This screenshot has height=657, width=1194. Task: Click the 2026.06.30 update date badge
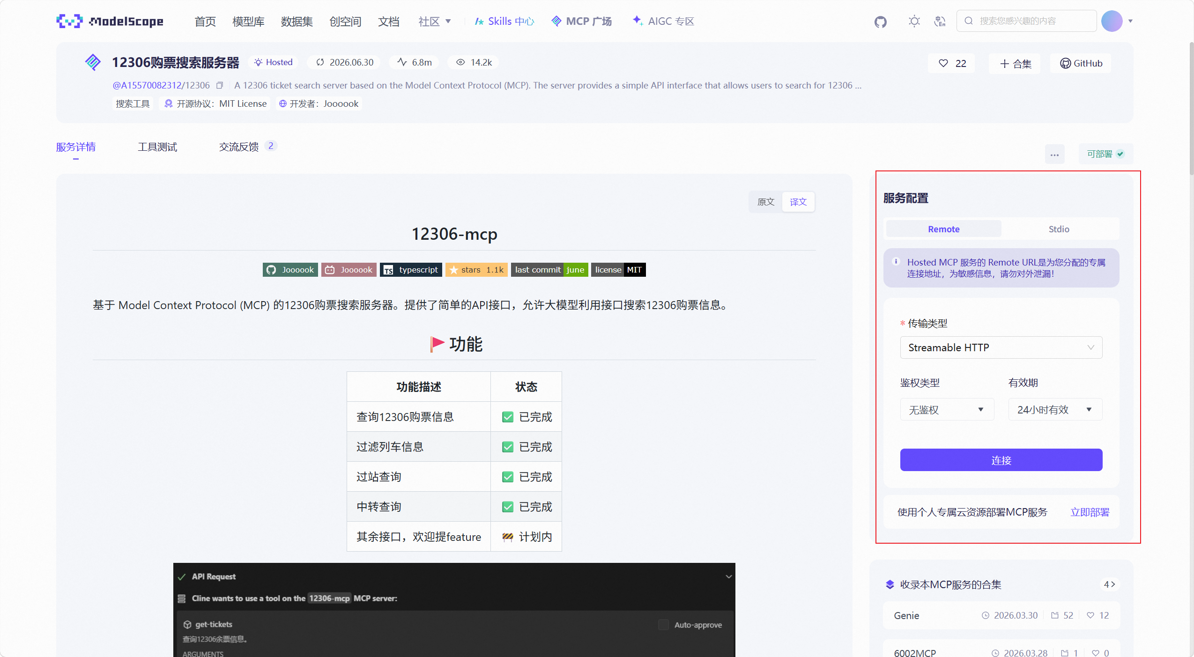coord(345,62)
